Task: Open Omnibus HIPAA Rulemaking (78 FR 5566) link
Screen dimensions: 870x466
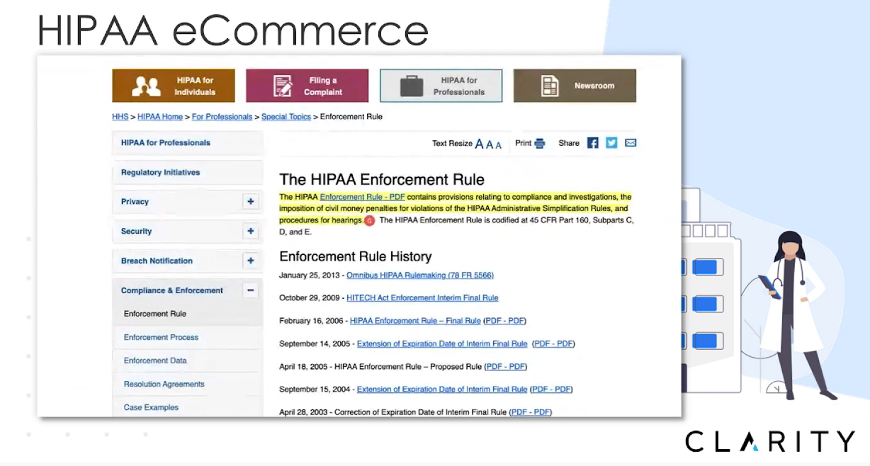Action: coord(420,275)
